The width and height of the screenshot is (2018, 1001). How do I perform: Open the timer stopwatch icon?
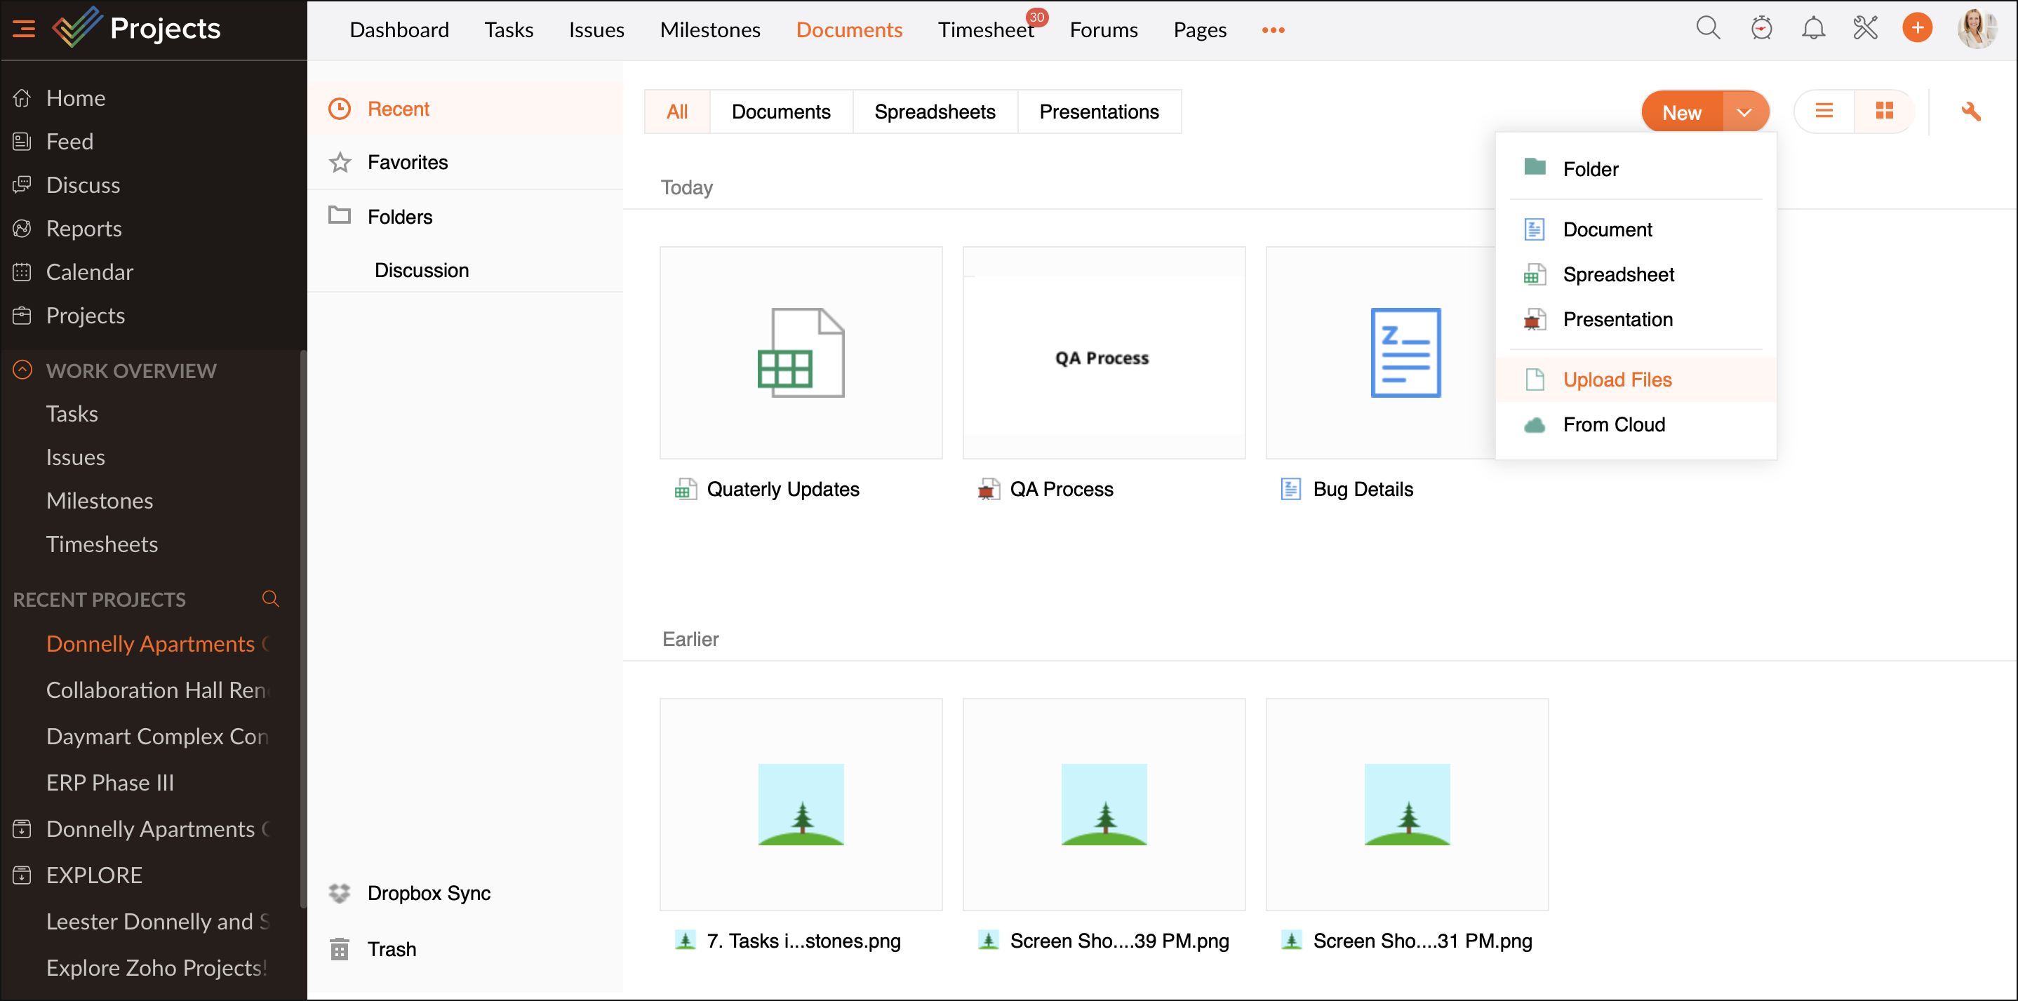(x=1761, y=29)
